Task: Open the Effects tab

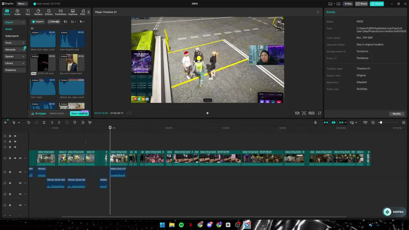Action: (49, 12)
